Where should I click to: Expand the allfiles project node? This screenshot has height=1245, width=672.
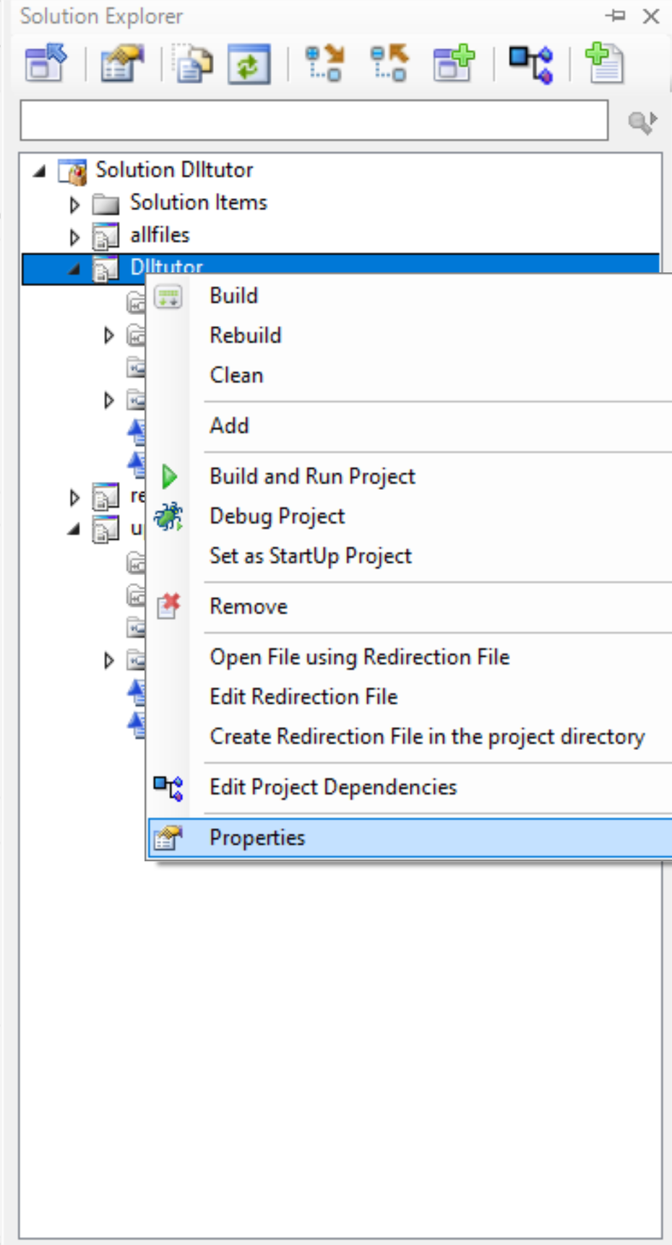pyautogui.click(x=74, y=237)
